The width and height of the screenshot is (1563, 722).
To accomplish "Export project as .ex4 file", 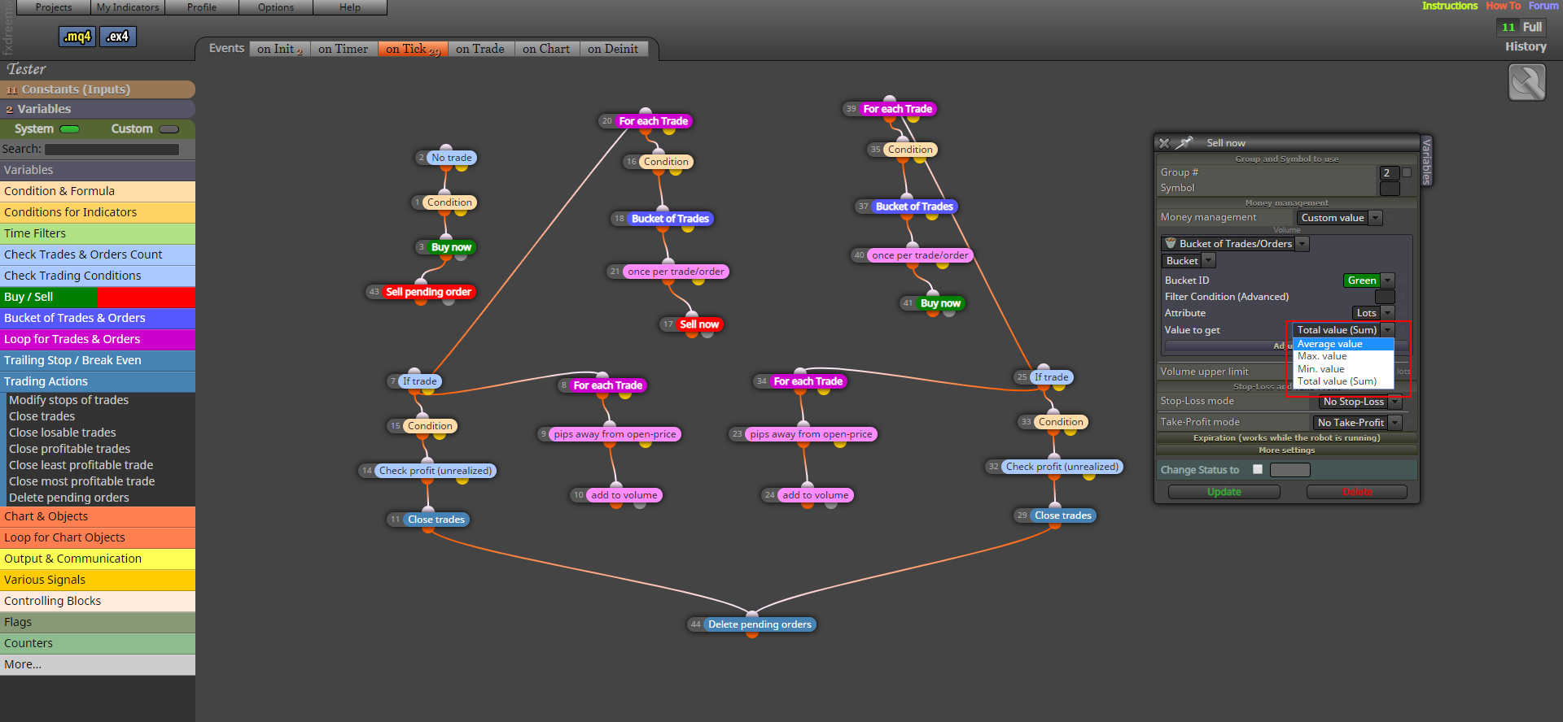I will click(118, 37).
